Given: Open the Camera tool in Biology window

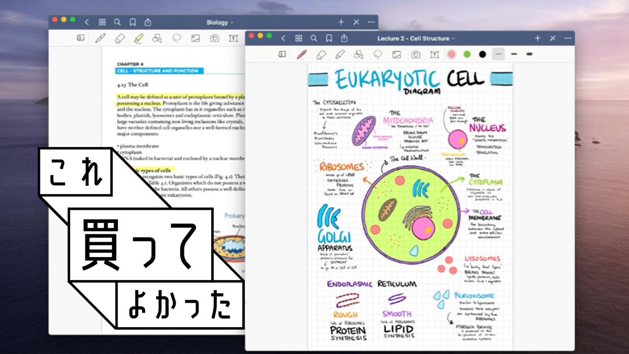Looking at the screenshot, I should (214, 38).
